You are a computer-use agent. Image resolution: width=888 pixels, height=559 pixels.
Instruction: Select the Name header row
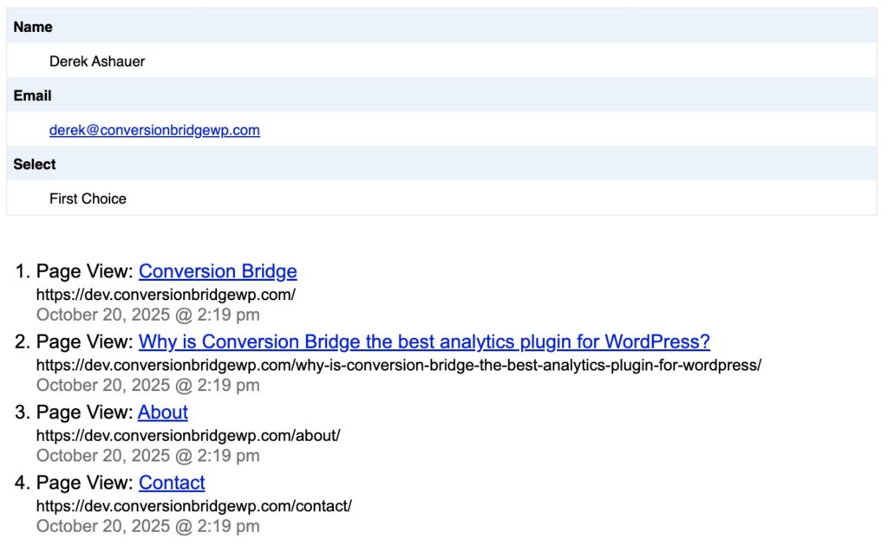(x=32, y=27)
